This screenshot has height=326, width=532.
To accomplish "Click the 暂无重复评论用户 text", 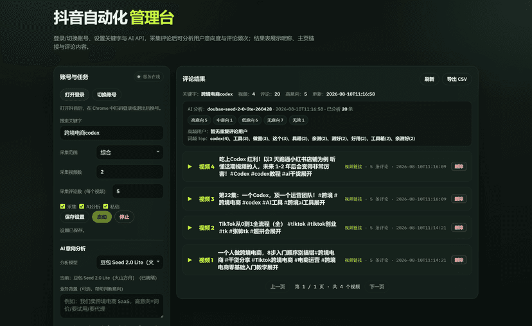I will point(229,132).
